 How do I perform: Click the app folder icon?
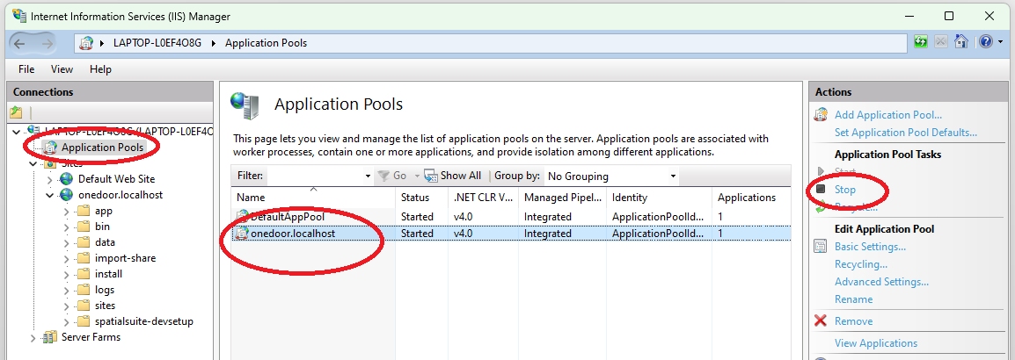[83, 211]
